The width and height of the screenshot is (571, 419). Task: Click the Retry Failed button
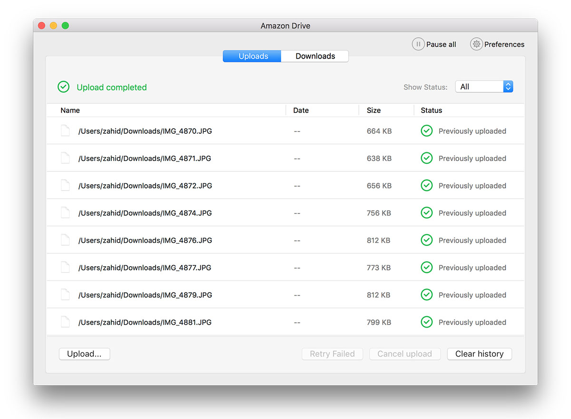[x=332, y=354]
